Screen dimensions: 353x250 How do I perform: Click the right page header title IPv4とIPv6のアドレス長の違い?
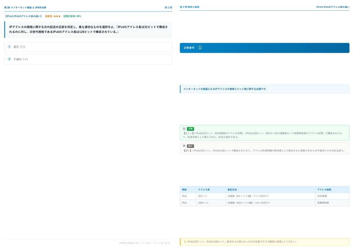tap(333, 7)
